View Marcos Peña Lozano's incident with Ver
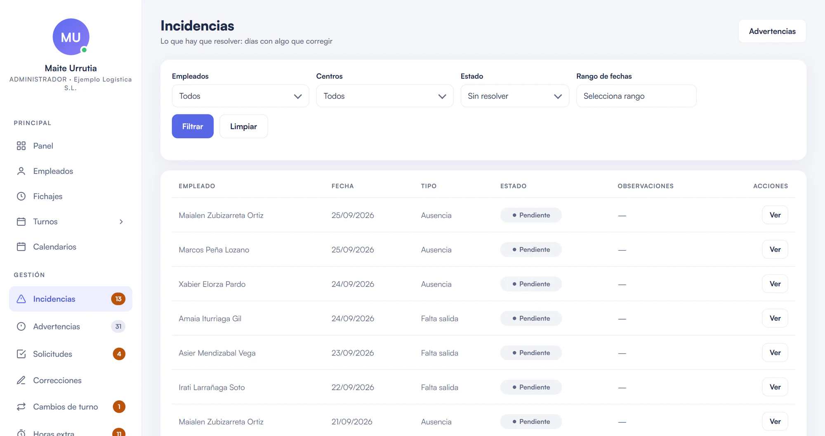Viewport: 825px width, 436px height. (x=775, y=249)
